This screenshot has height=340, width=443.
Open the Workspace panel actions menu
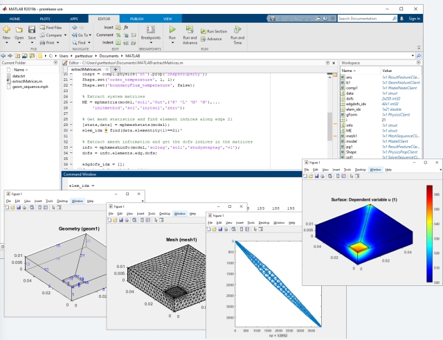click(417, 63)
